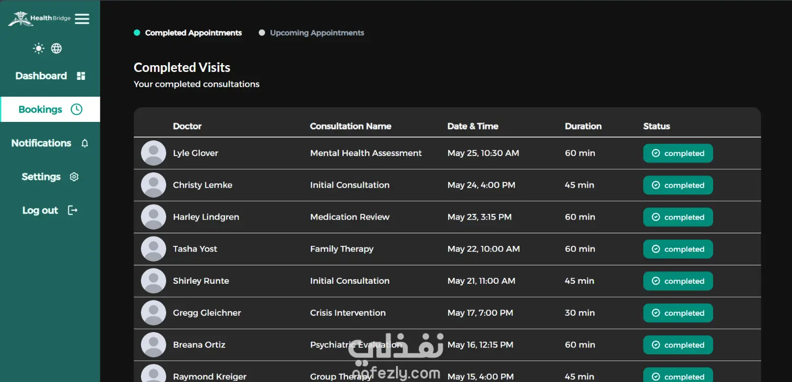Select Christy Lemke's avatar thumbnail

tap(154, 185)
